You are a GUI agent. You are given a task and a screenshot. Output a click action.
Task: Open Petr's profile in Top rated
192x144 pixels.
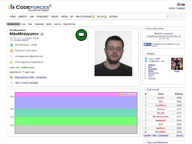pyautogui.click(x=161, y=102)
